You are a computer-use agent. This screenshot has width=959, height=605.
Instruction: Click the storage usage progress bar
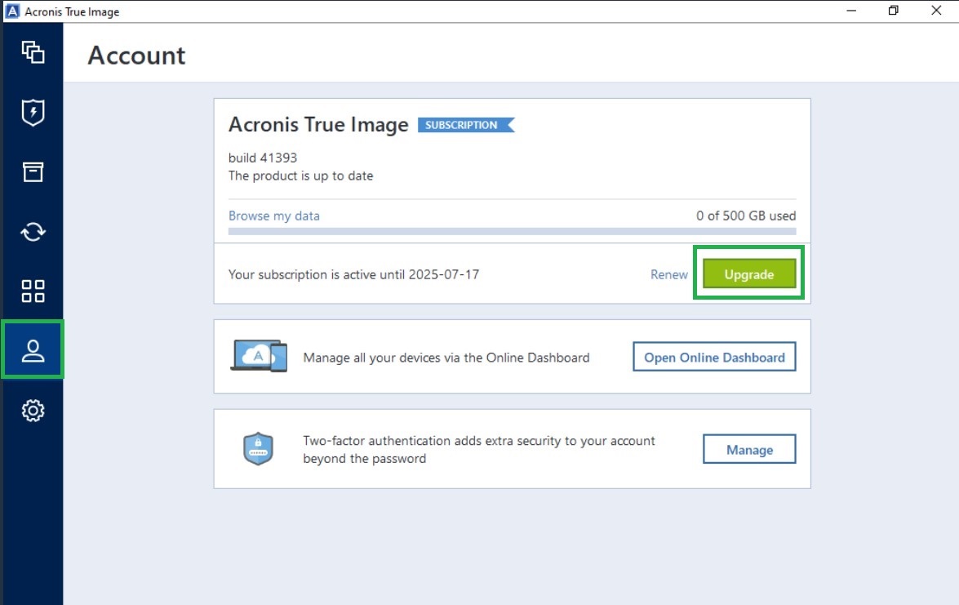tap(512, 231)
